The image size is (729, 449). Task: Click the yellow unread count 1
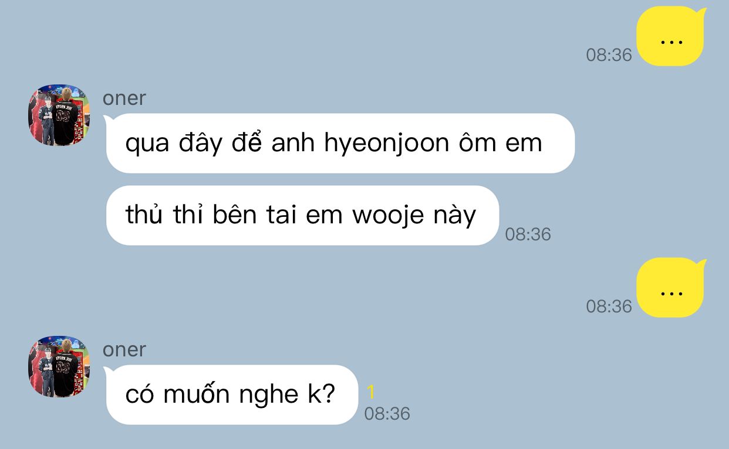coord(371,392)
